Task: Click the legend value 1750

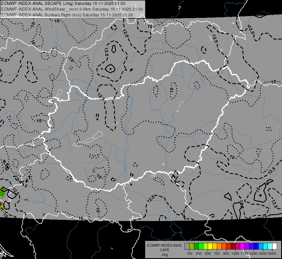Action: (245, 254)
